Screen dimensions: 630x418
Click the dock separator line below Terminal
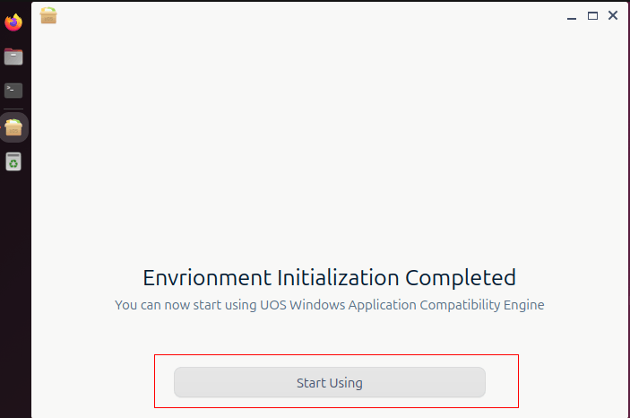point(13,109)
